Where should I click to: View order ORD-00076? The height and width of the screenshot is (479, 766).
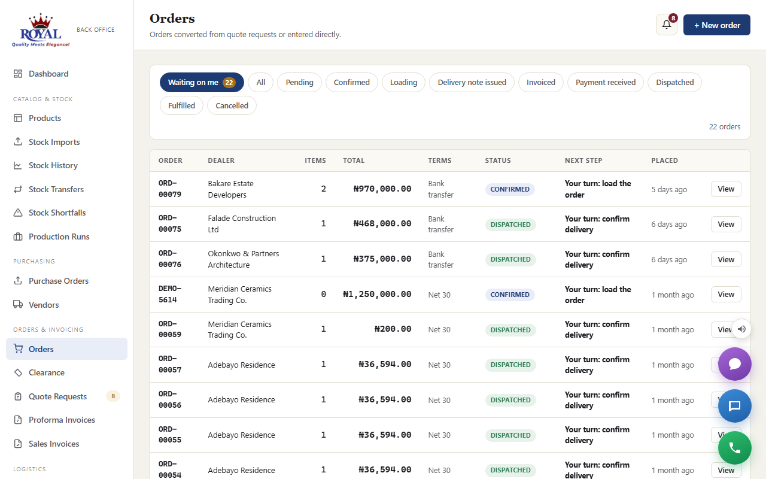coord(726,259)
